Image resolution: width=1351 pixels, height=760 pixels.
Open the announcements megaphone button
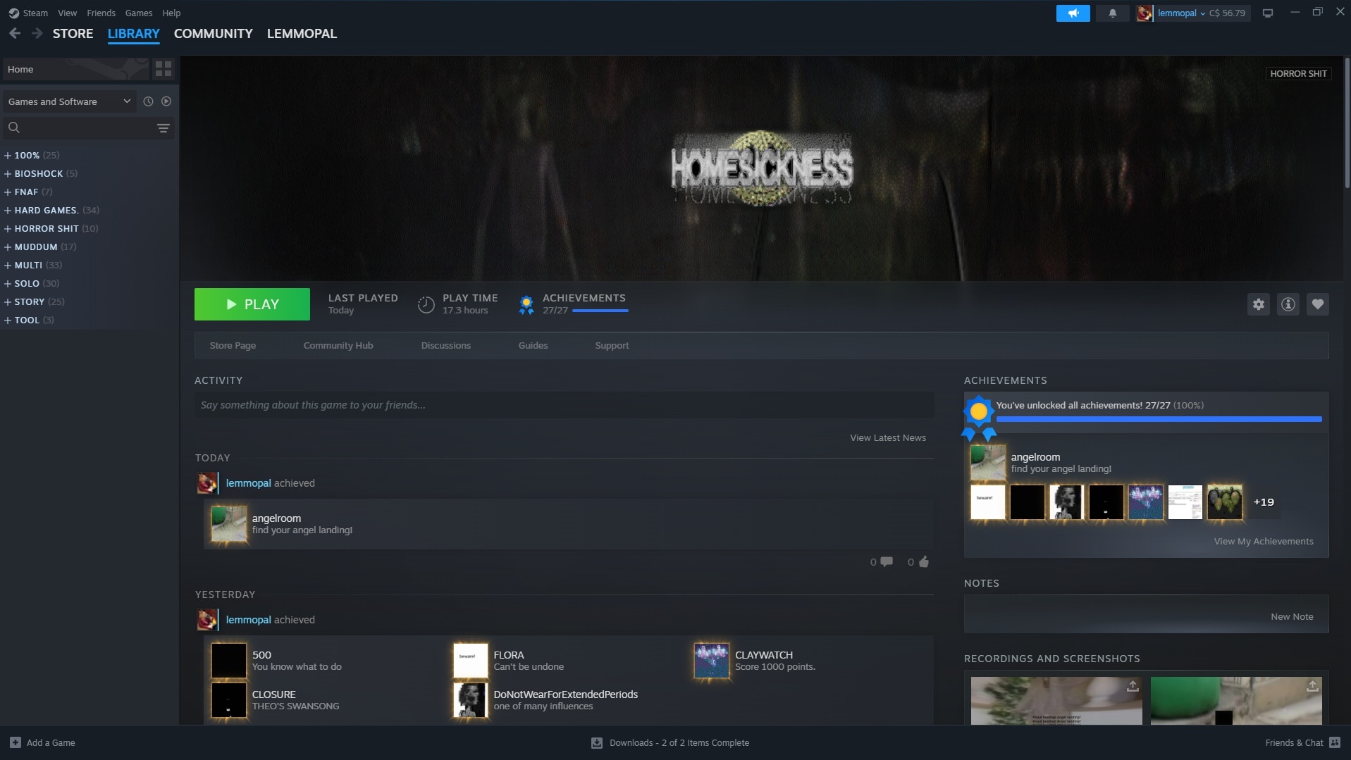tap(1073, 13)
